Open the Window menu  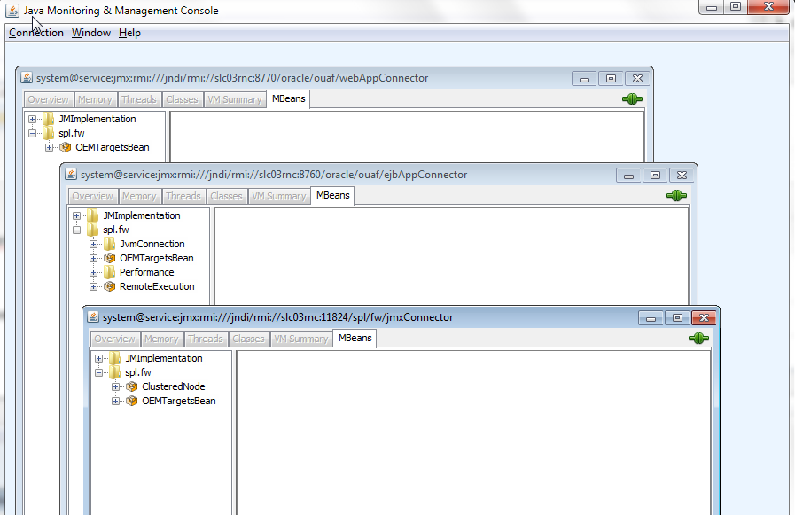[x=90, y=33]
